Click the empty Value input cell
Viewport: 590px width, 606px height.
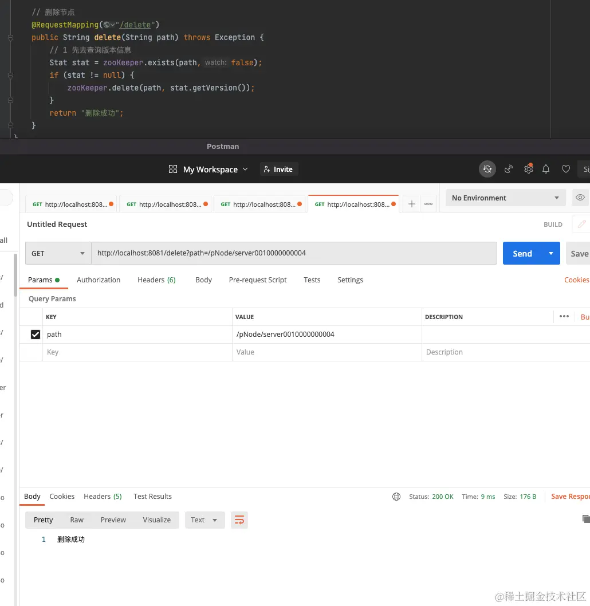pos(327,352)
